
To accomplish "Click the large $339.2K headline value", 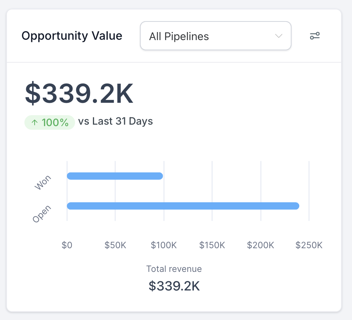I will 79,94.
